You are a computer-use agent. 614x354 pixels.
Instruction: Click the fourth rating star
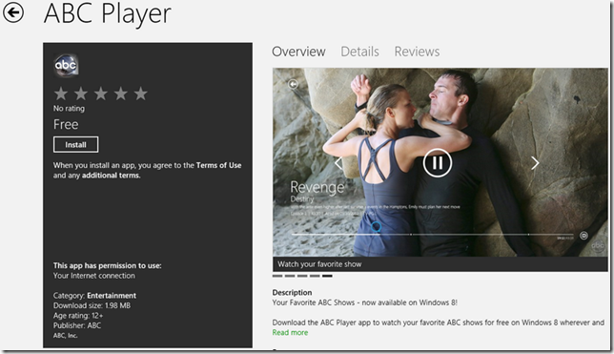[x=120, y=94]
